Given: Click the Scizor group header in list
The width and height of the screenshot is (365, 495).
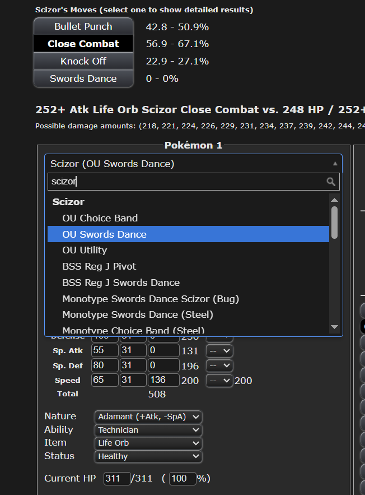Looking at the screenshot, I should pos(68,202).
